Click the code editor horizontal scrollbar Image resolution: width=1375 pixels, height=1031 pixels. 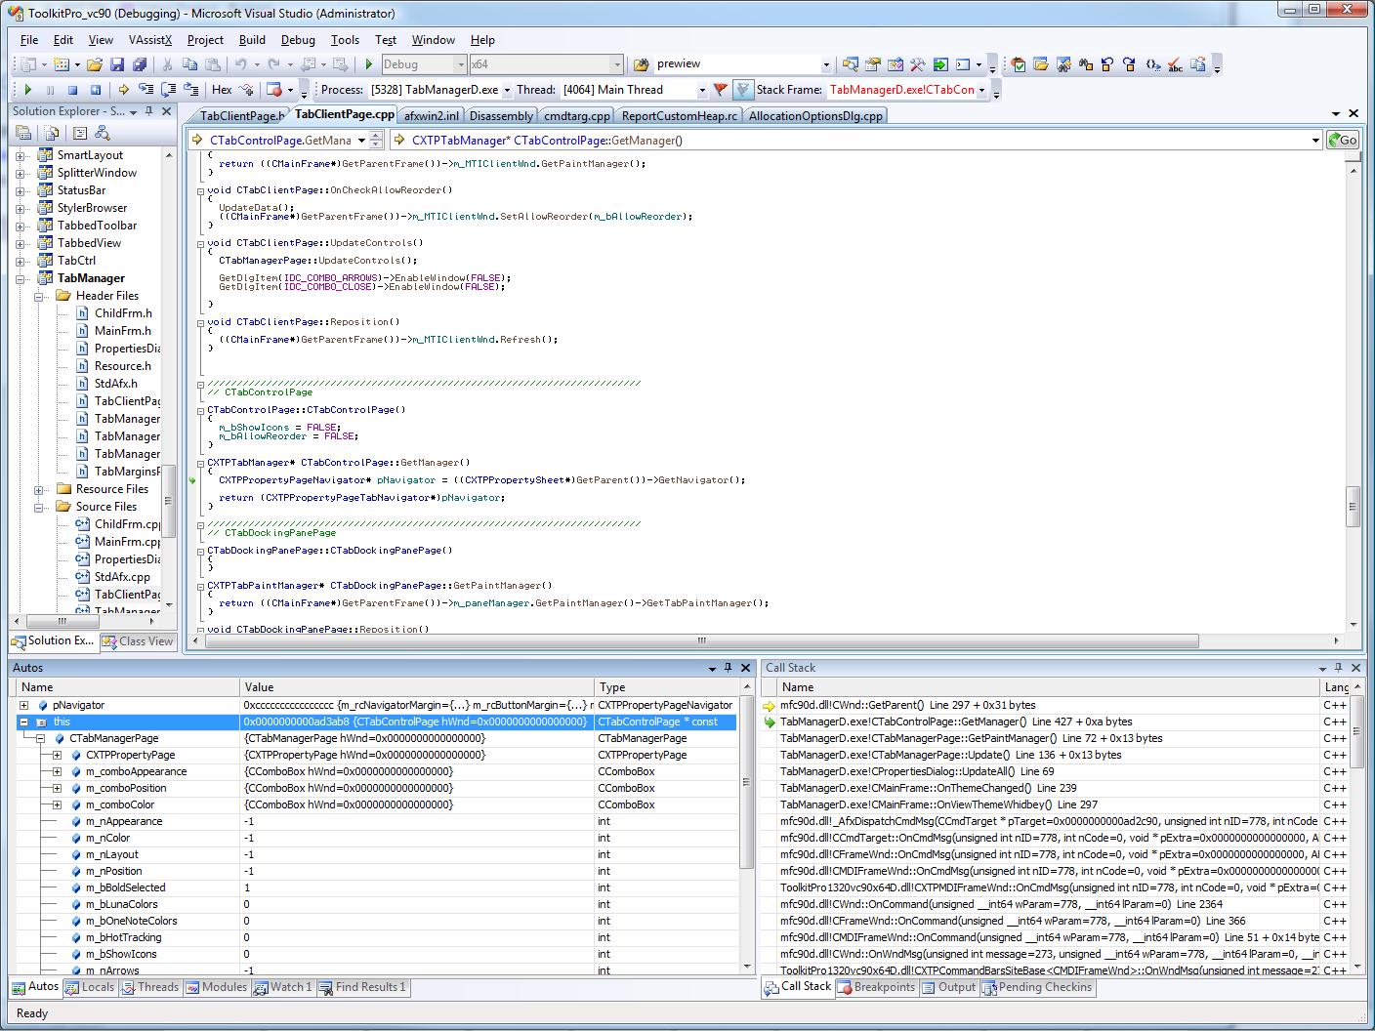click(700, 641)
